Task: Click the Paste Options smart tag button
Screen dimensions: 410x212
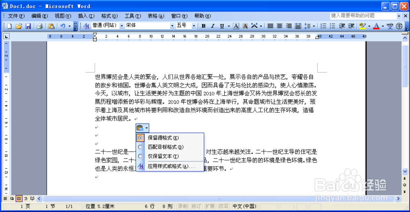Action: (x=143, y=128)
